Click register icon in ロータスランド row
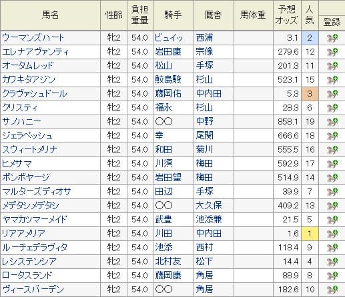345x297 pixels. 332,276
